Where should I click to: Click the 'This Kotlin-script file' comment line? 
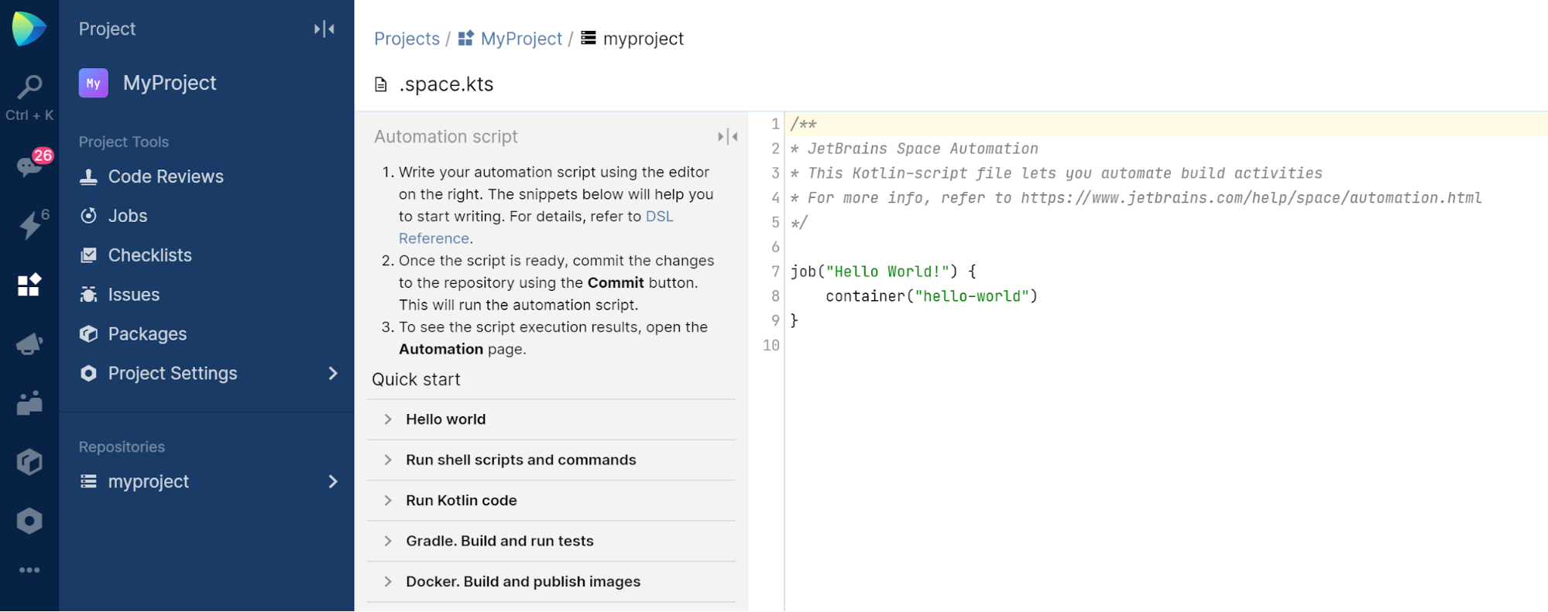1056,173
